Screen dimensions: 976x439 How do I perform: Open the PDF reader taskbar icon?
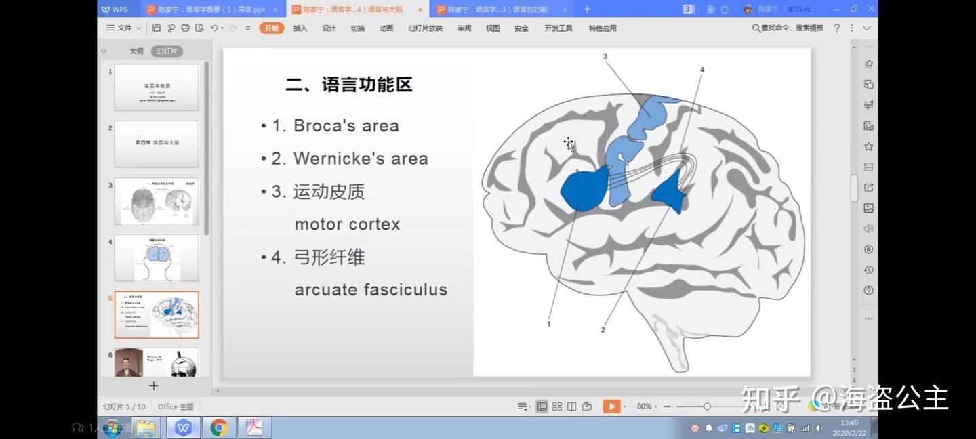click(254, 427)
